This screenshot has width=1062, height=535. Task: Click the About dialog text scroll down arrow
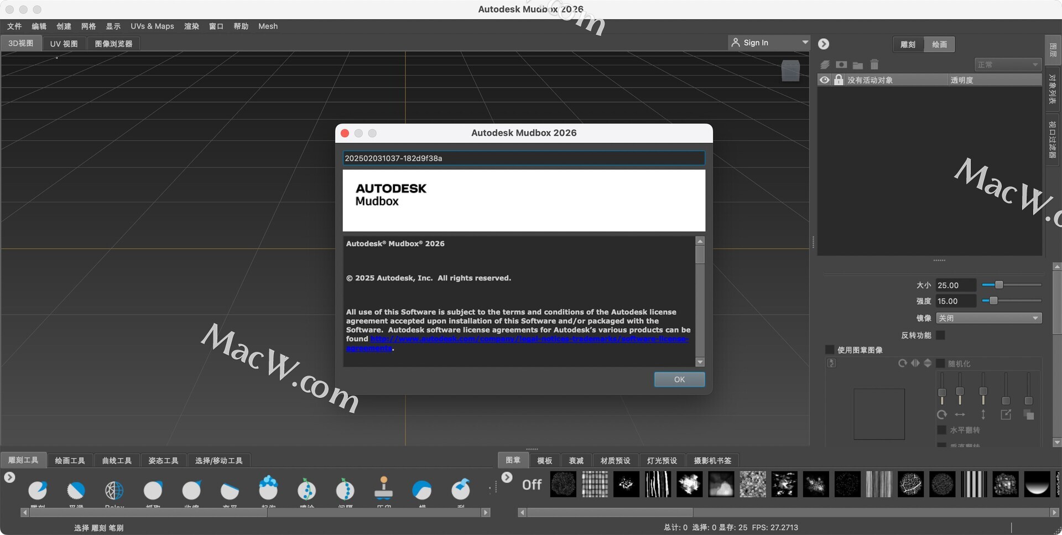click(x=700, y=362)
